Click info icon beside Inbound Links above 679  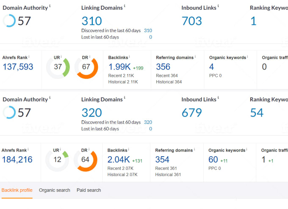pyautogui.click(x=219, y=98)
